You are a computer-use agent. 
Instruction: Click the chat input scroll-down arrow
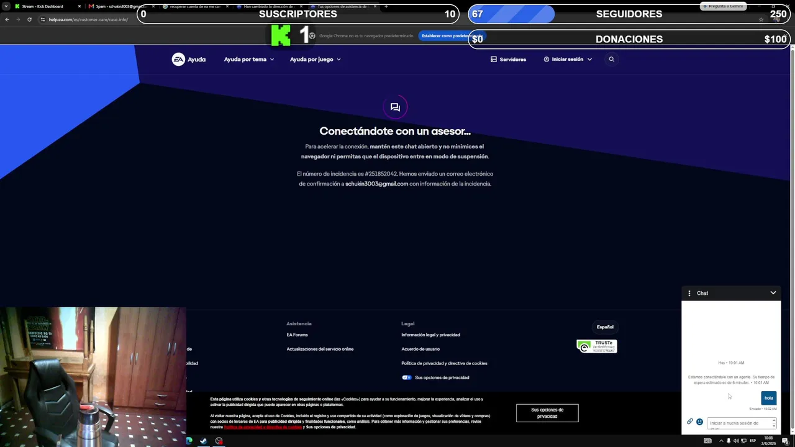[774, 426]
